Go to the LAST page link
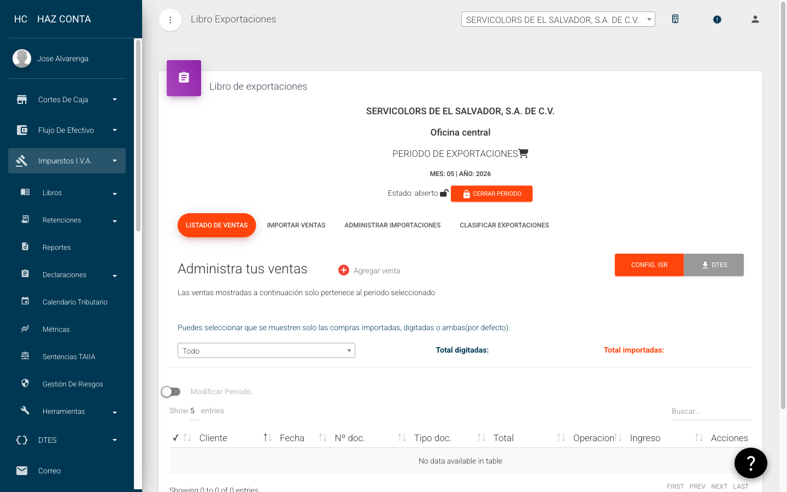This screenshot has height=492, width=787. point(741,487)
